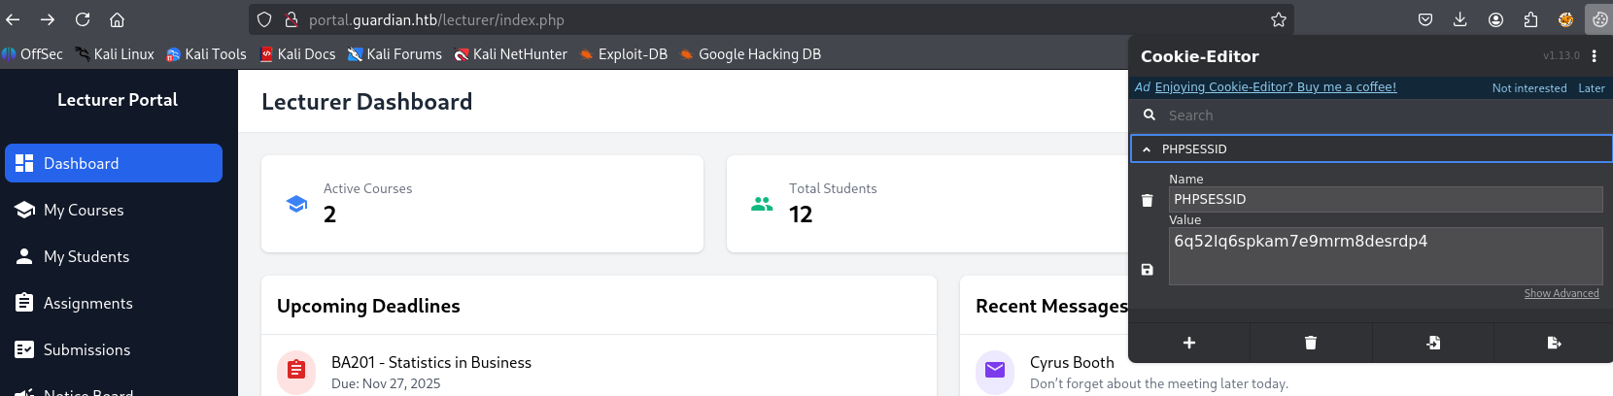Focus the Cookie-Editor search field
The image size is (1613, 396).
tap(1380, 115)
